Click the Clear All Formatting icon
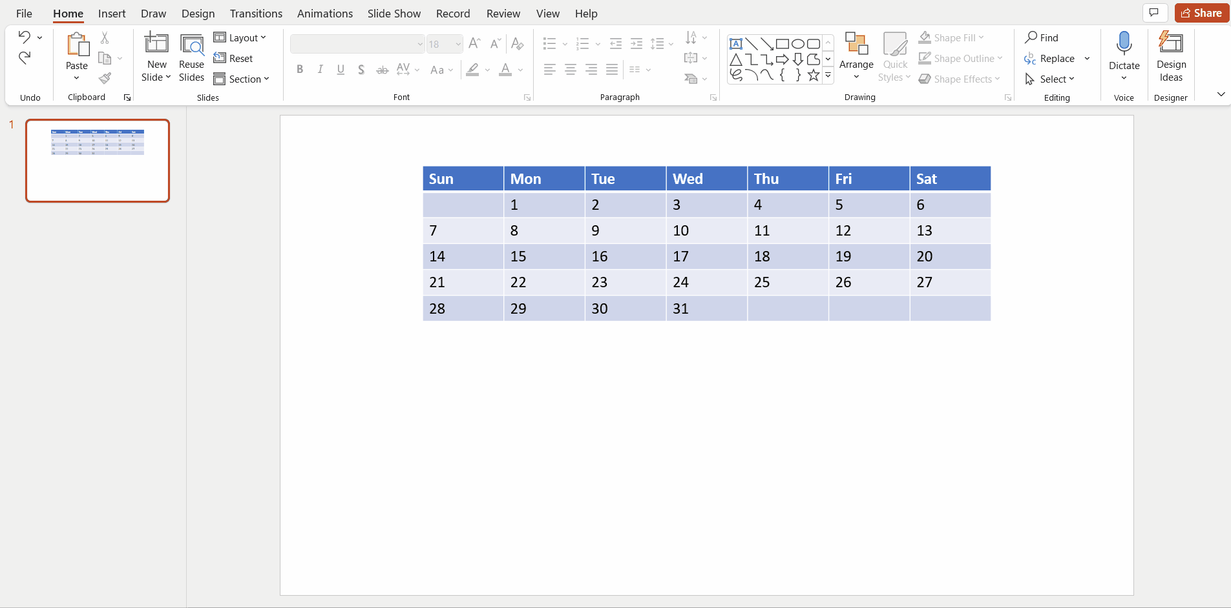1231x608 pixels. [517, 44]
